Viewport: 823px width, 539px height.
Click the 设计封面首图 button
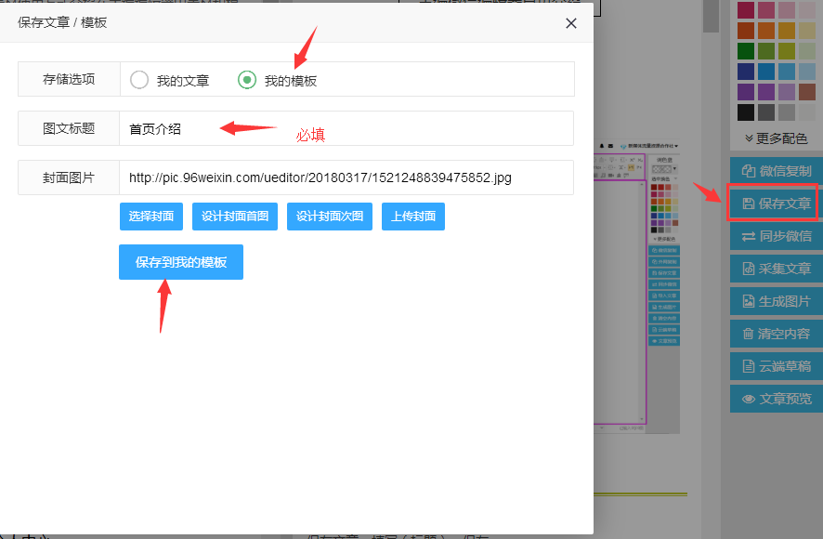pyautogui.click(x=235, y=217)
